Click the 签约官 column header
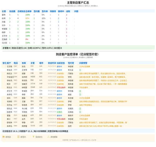Viewport: 156px width, 147px height. point(71,63)
